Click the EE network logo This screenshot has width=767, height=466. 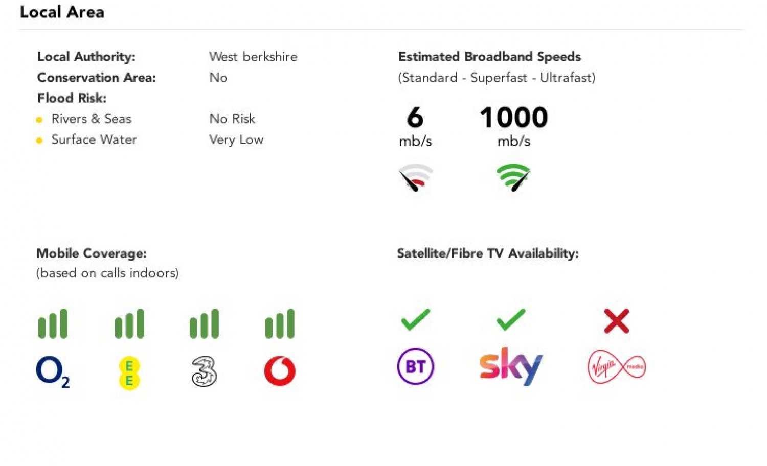129,372
